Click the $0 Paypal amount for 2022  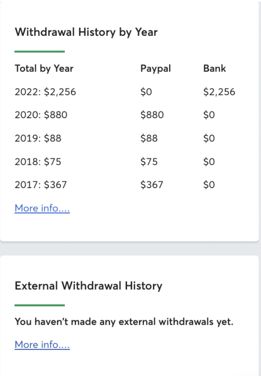click(x=146, y=92)
